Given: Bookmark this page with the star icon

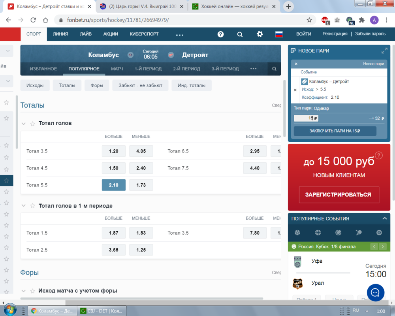Looking at the screenshot, I should click(x=309, y=20).
